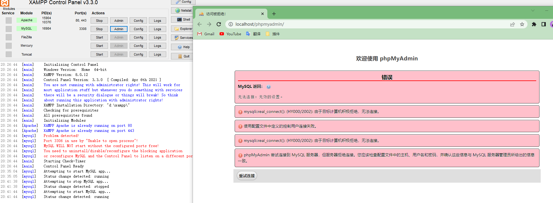Click the 欢迎使用 phpMyAdmin heading
The image size is (553, 203).
(x=387, y=59)
